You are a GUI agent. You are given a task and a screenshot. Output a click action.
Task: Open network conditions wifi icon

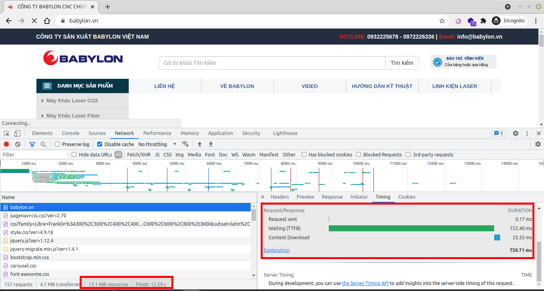[185, 144]
